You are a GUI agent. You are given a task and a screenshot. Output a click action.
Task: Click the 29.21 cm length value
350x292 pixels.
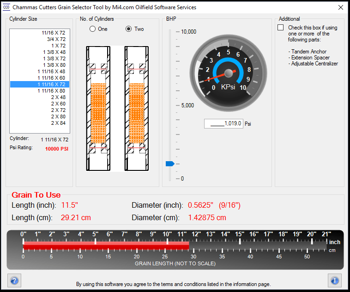pos(76,217)
